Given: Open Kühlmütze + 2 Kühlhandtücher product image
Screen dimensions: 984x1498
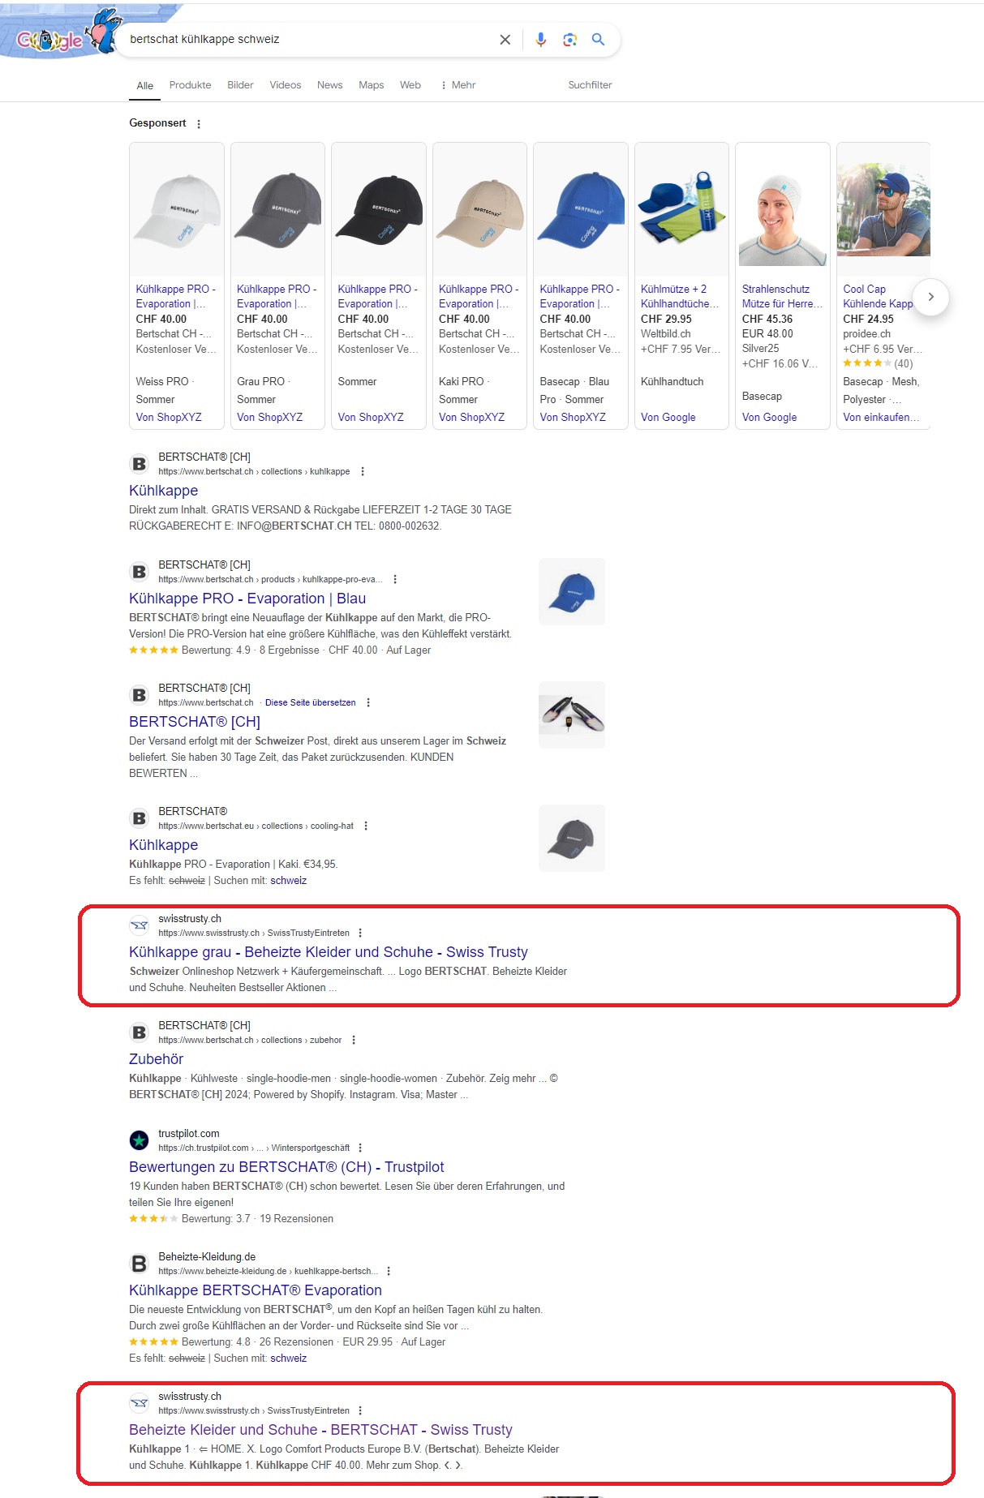Looking at the screenshot, I should coord(681,209).
